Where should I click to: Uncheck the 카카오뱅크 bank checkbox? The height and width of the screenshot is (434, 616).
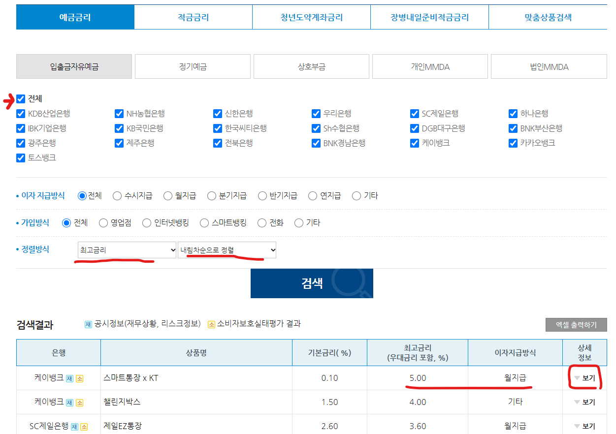(513, 143)
